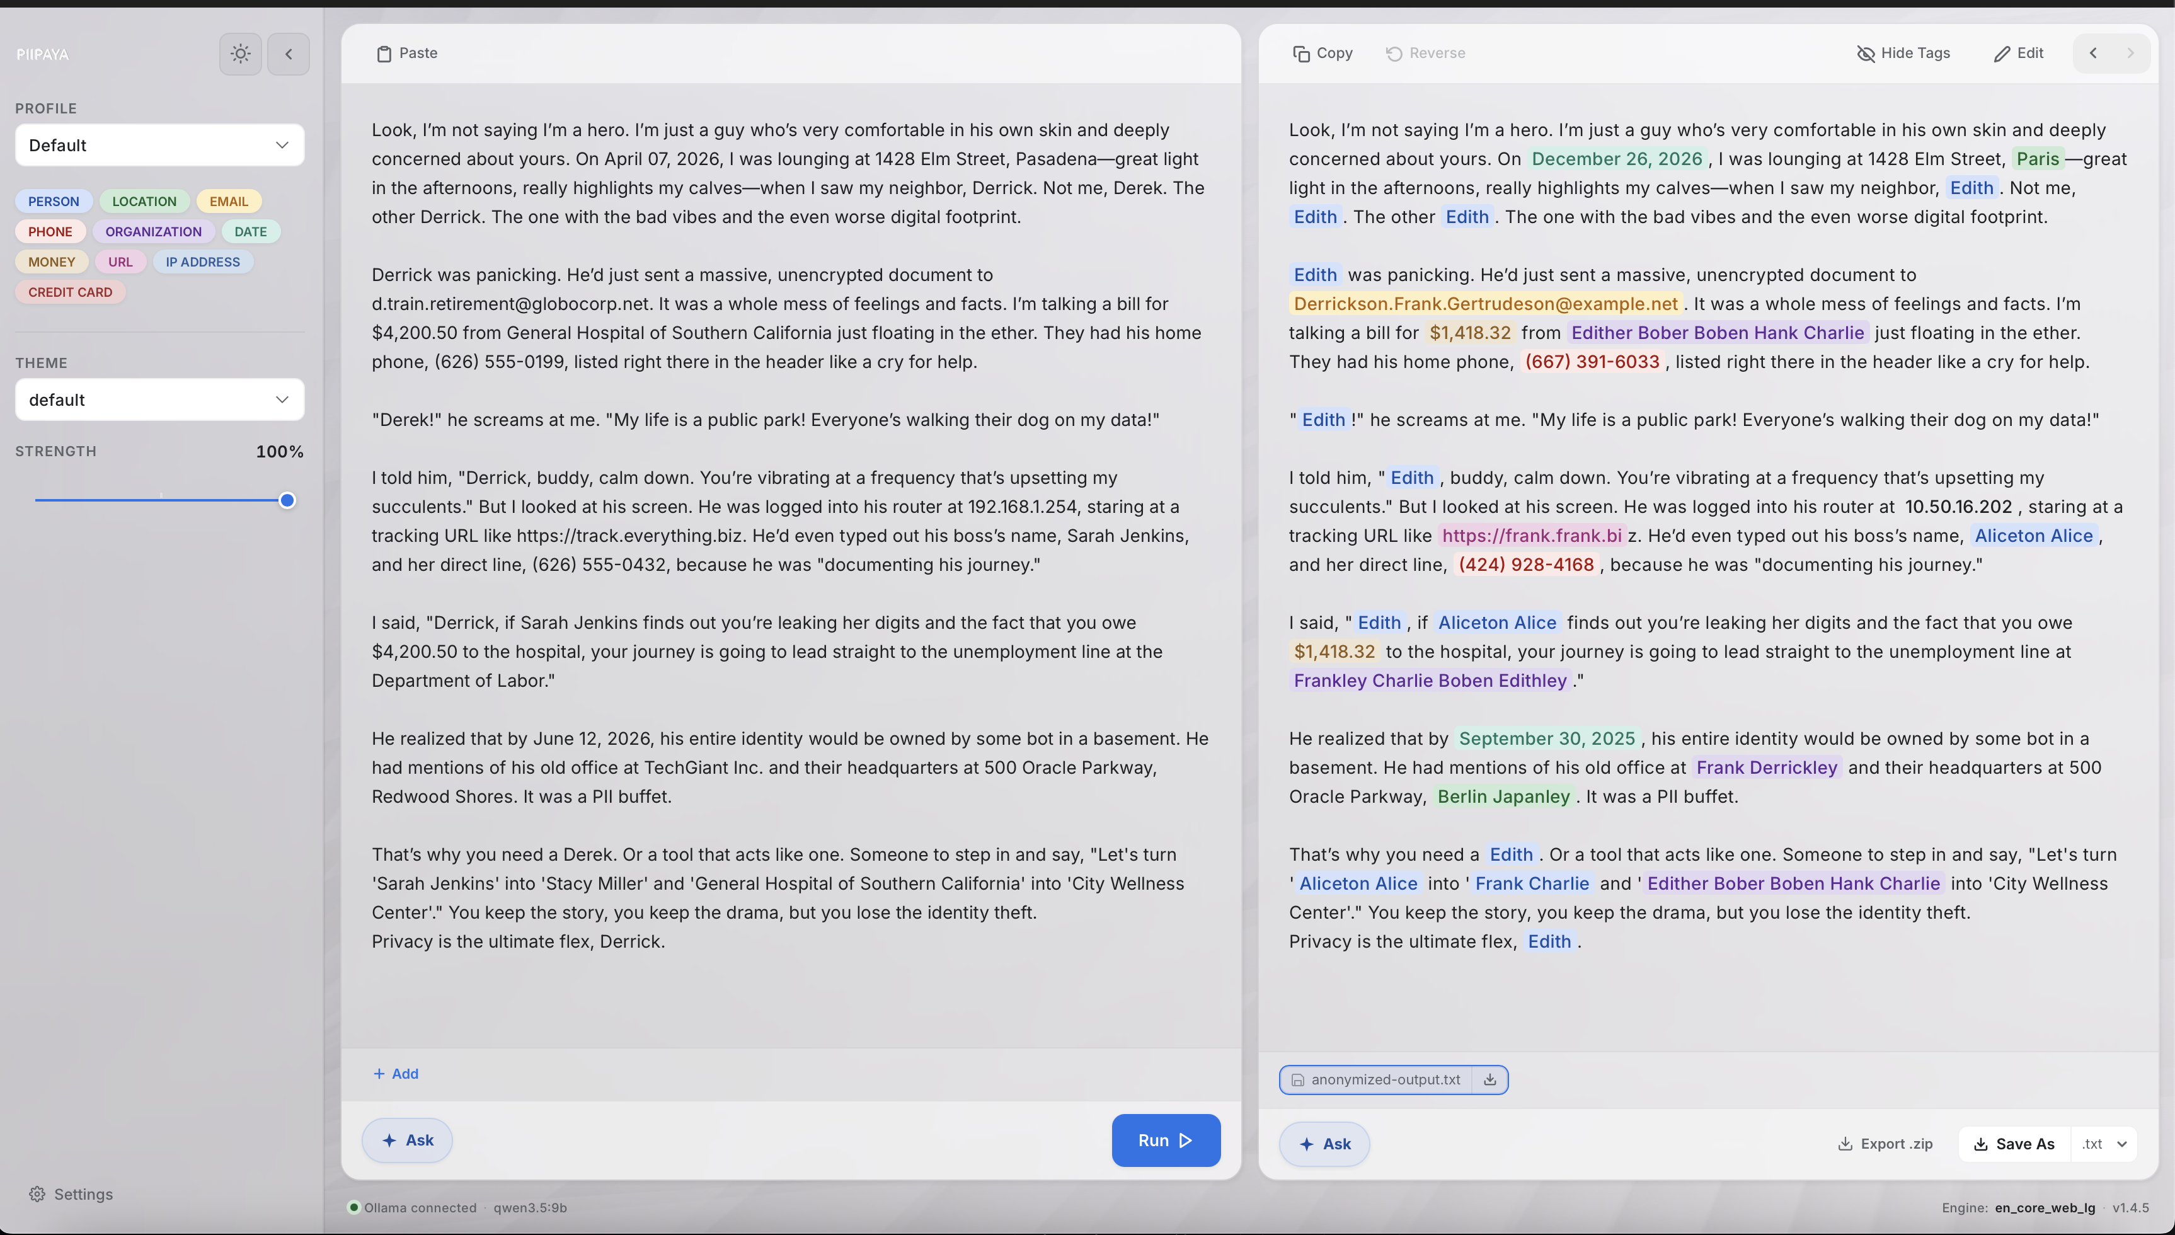The image size is (2175, 1235).
Task: Open the .txt file format dropdown
Action: [x=2104, y=1144]
